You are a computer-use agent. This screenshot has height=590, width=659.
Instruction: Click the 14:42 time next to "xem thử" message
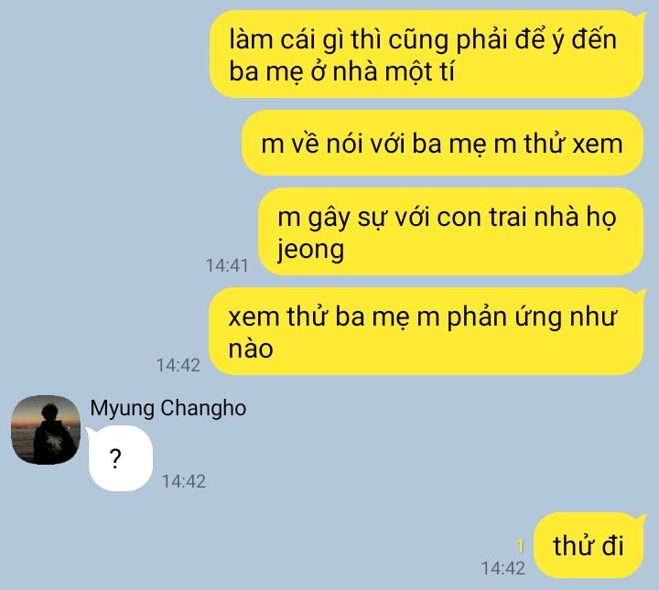tap(178, 365)
